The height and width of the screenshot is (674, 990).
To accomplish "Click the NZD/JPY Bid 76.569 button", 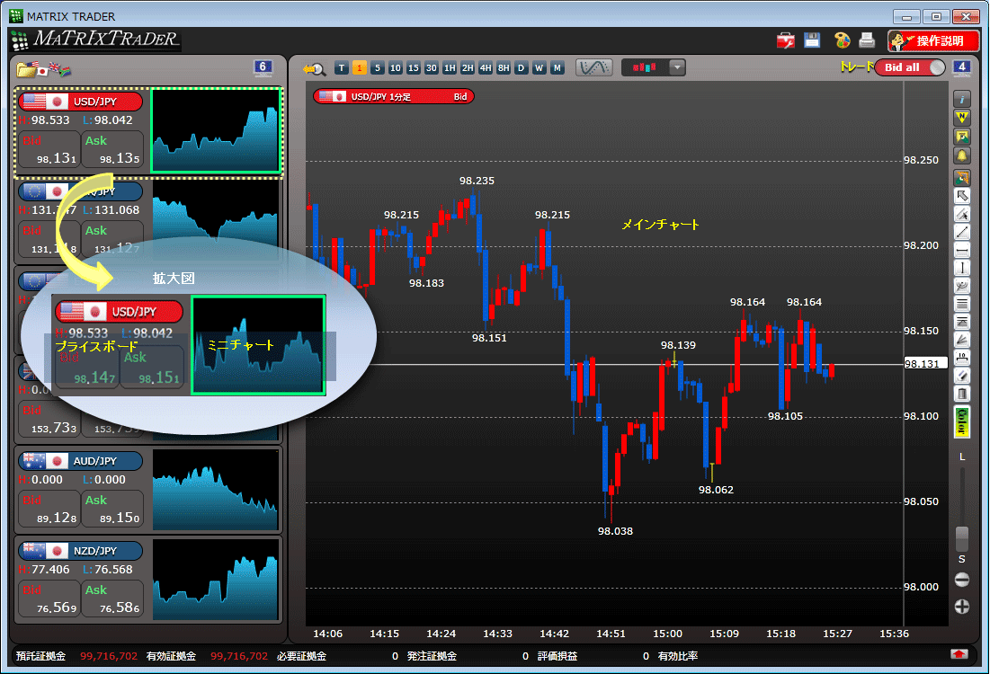I will 49,599.
